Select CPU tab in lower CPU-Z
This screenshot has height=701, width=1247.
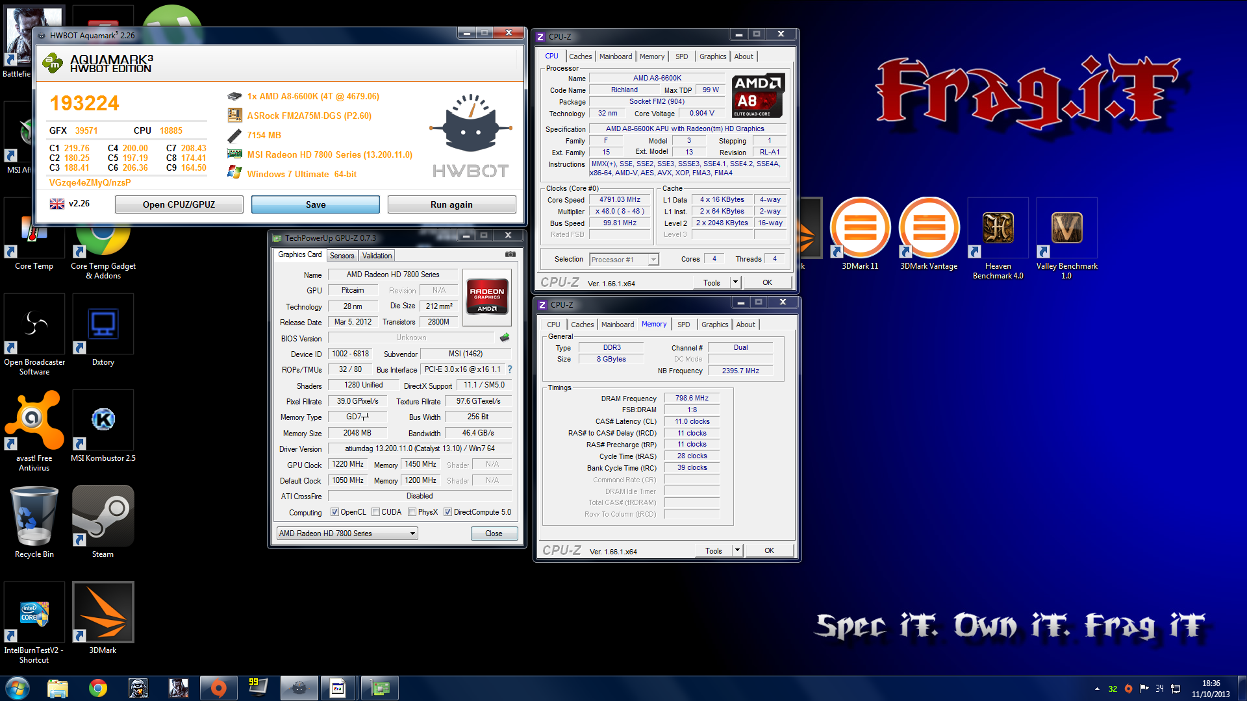coord(553,325)
